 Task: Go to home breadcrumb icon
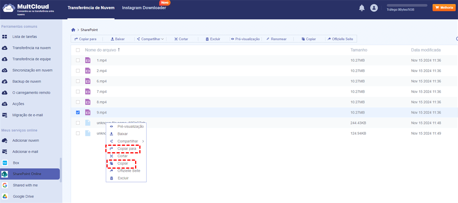click(x=73, y=30)
